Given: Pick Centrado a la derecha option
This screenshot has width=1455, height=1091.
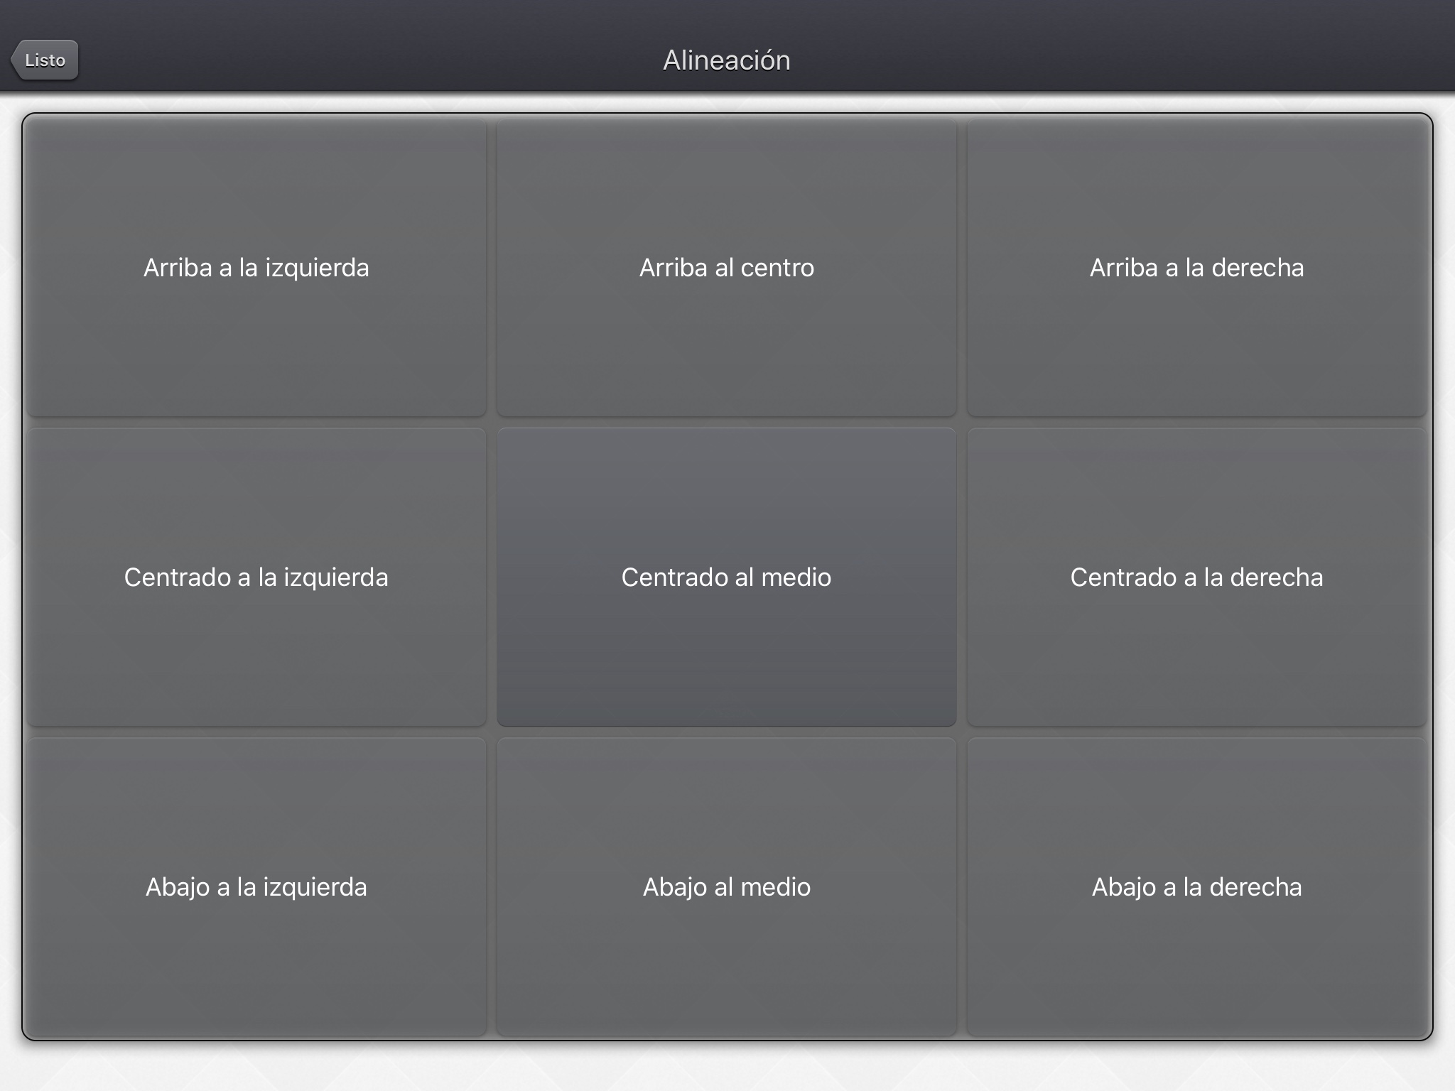Looking at the screenshot, I should coord(1197,577).
